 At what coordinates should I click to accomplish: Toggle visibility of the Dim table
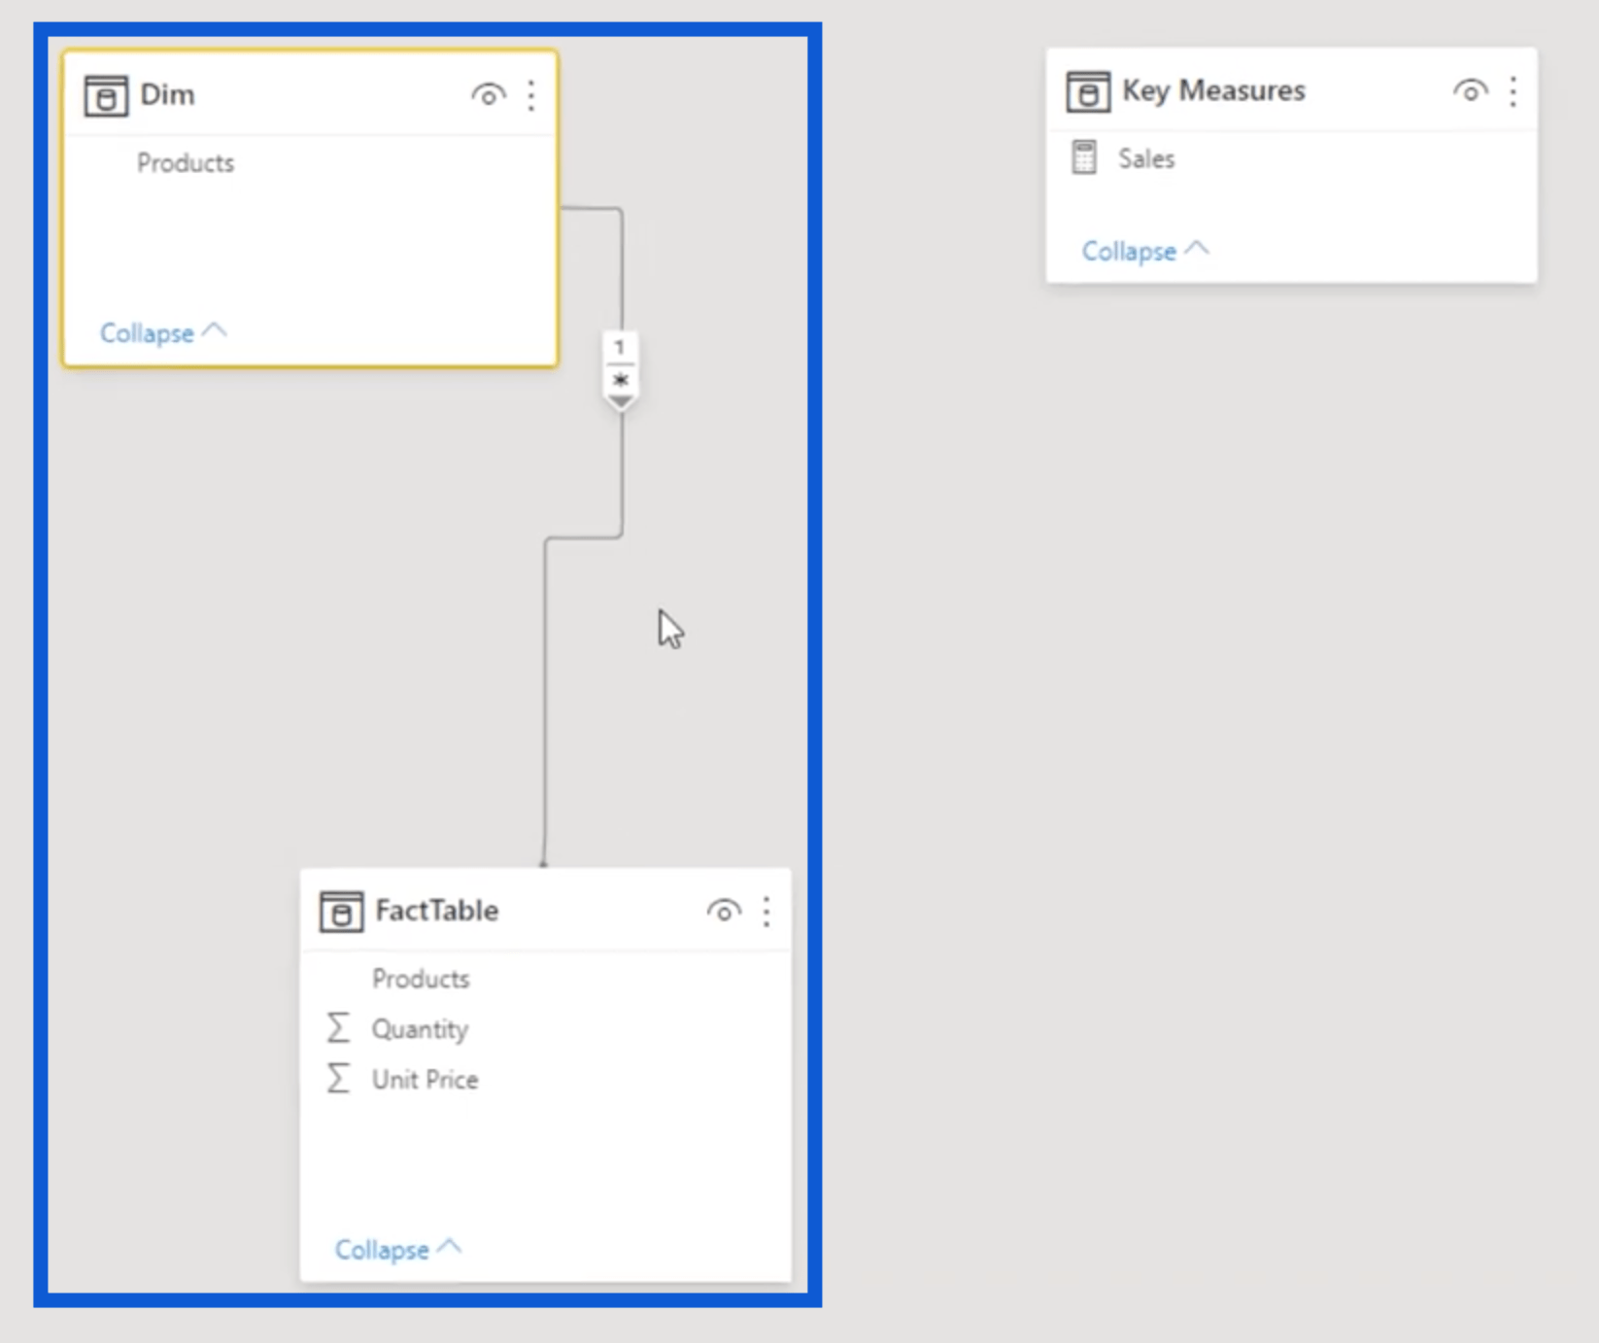(x=489, y=95)
